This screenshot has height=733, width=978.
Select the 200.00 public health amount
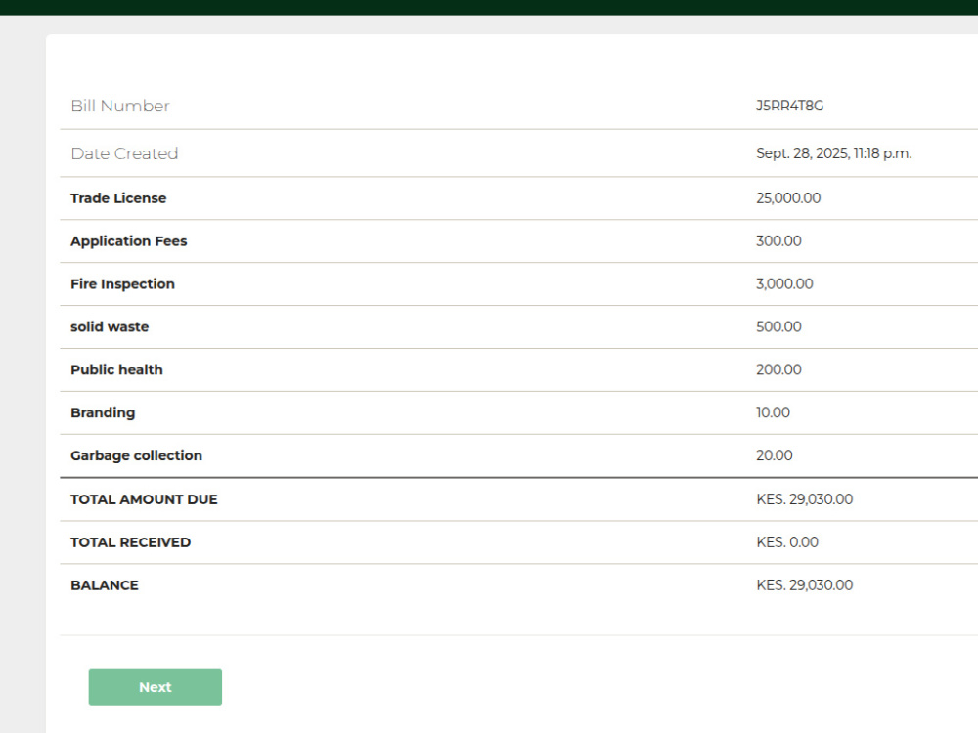779,370
